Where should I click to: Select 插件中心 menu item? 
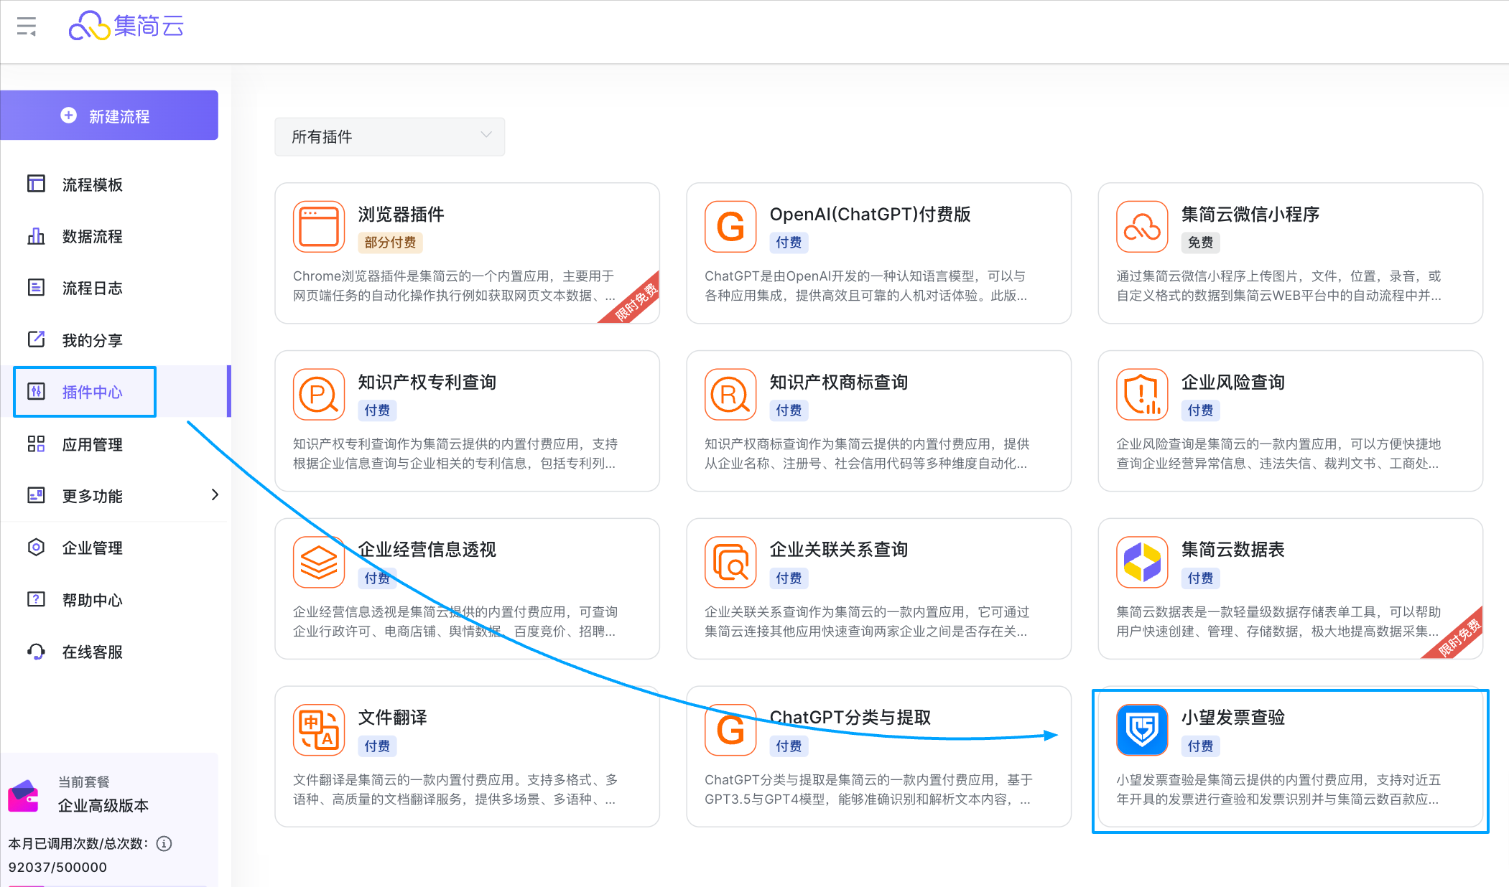point(115,392)
